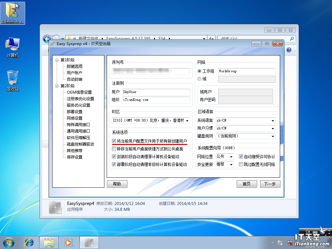Select 软件压缩解压 in the tree
Viewport: 332px width, 249px height.
point(78,137)
